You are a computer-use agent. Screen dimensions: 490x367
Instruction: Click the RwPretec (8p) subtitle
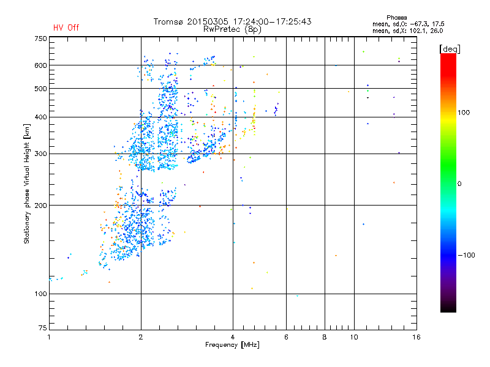[232, 29]
